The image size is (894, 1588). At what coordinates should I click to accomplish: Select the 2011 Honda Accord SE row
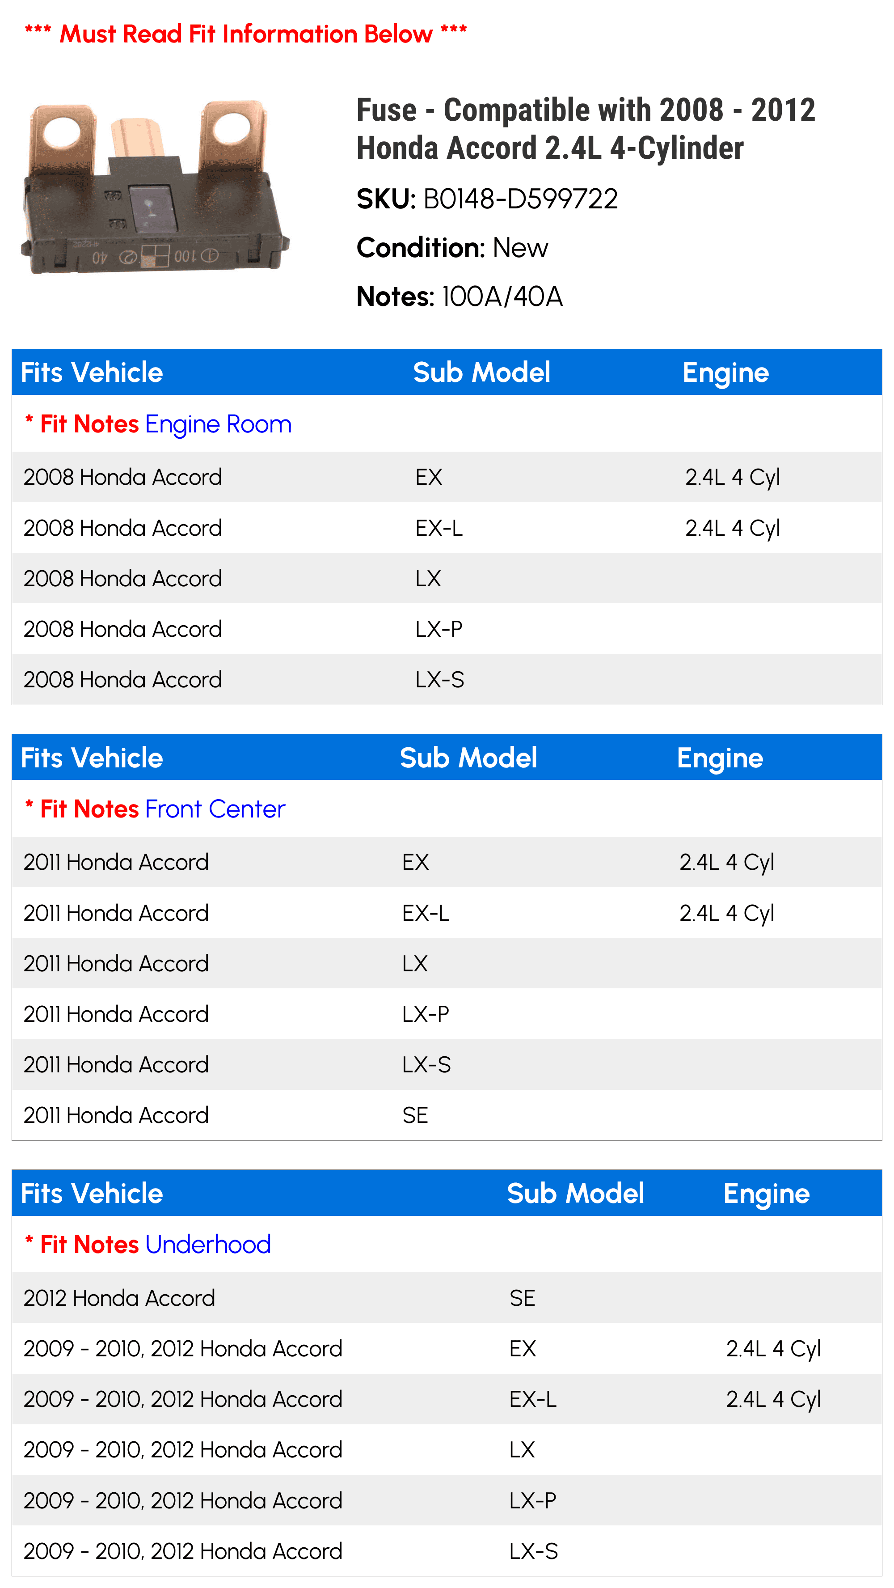[x=447, y=1115]
